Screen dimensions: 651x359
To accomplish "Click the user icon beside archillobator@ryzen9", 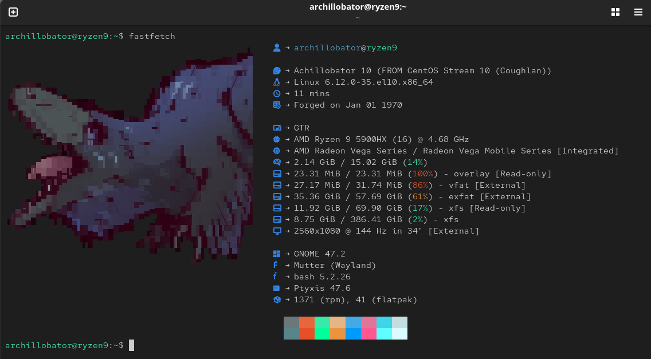I will coord(277,48).
